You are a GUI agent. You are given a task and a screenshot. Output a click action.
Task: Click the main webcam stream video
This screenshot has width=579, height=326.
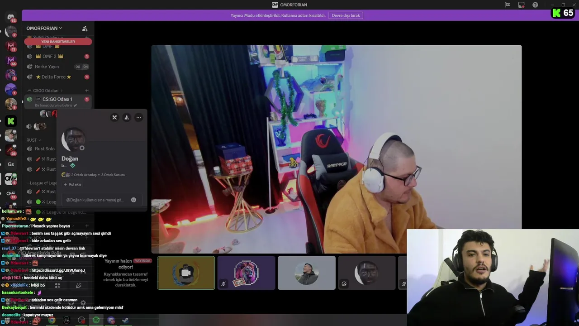(x=336, y=149)
